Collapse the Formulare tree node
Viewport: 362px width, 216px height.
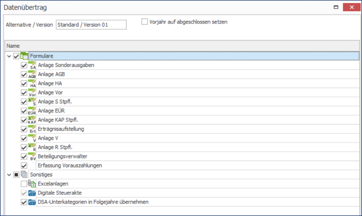click(9, 56)
